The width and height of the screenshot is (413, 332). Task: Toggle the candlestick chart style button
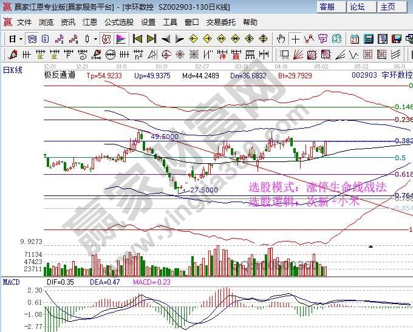[87, 39]
